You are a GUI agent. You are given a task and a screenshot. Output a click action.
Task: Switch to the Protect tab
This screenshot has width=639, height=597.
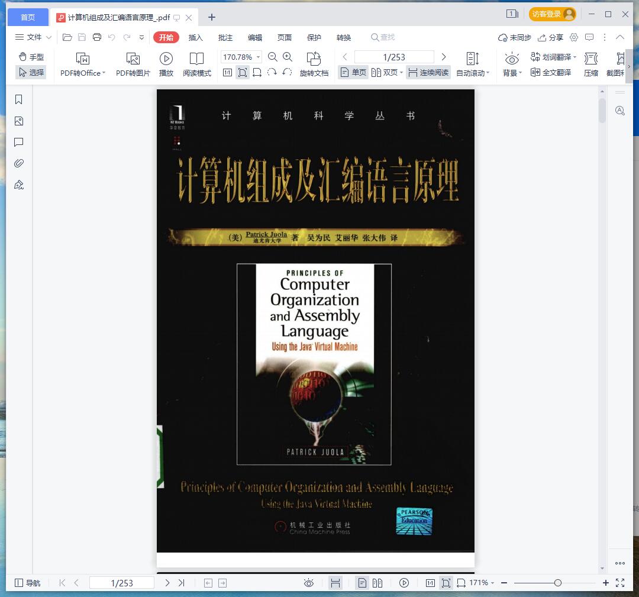pyautogui.click(x=314, y=37)
